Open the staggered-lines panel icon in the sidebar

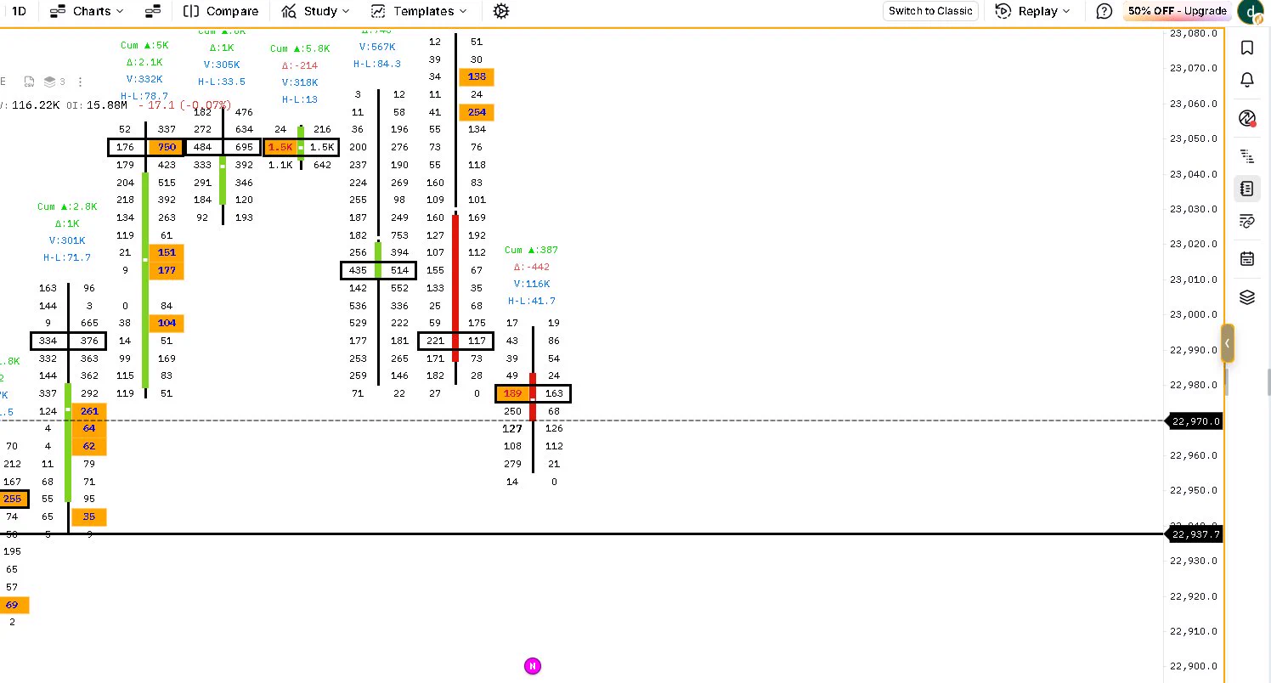[x=1247, y=155]
